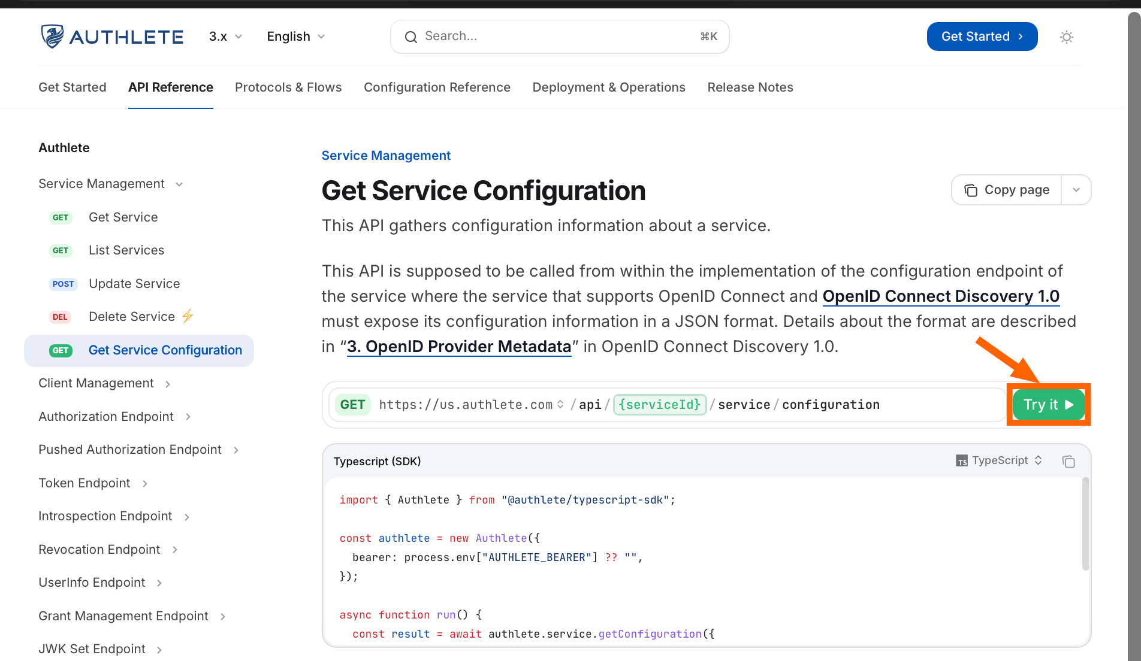The width and height of the screenshot is (1141, 661).
Task: Toggle the light/dark theme sun icon
Action: (1066, 37)
